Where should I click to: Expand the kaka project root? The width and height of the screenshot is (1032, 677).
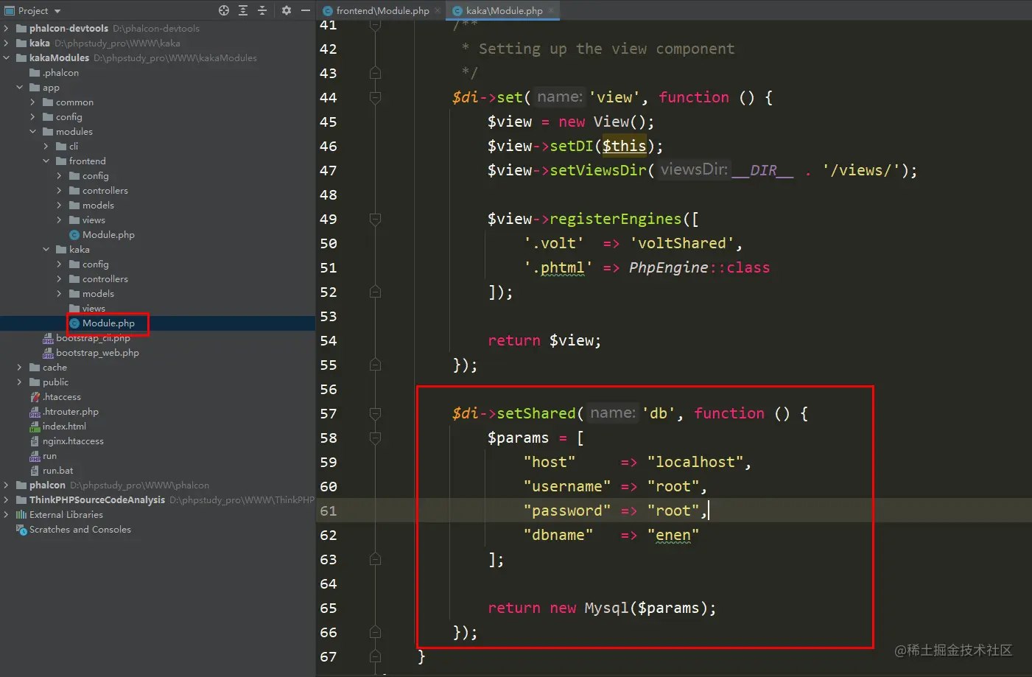click(x=7, y=43)
